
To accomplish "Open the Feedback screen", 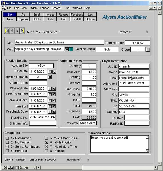I will point(77,15).
